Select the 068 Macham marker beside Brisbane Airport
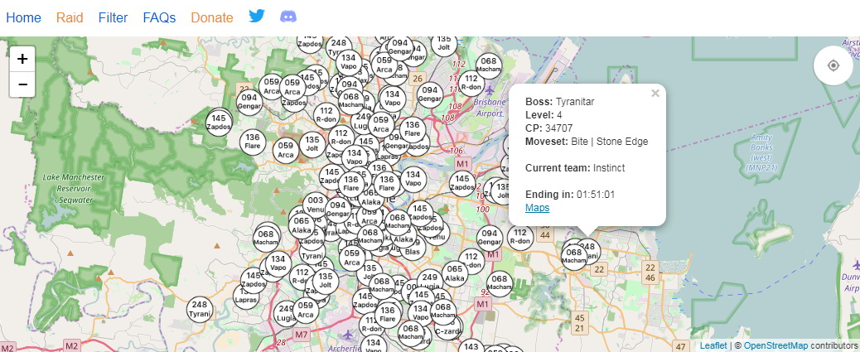 tap(489, 65)
